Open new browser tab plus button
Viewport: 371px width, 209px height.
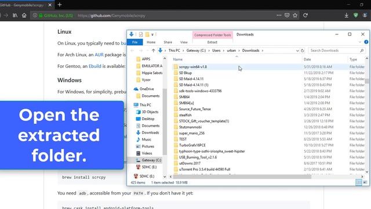[60, 5]
